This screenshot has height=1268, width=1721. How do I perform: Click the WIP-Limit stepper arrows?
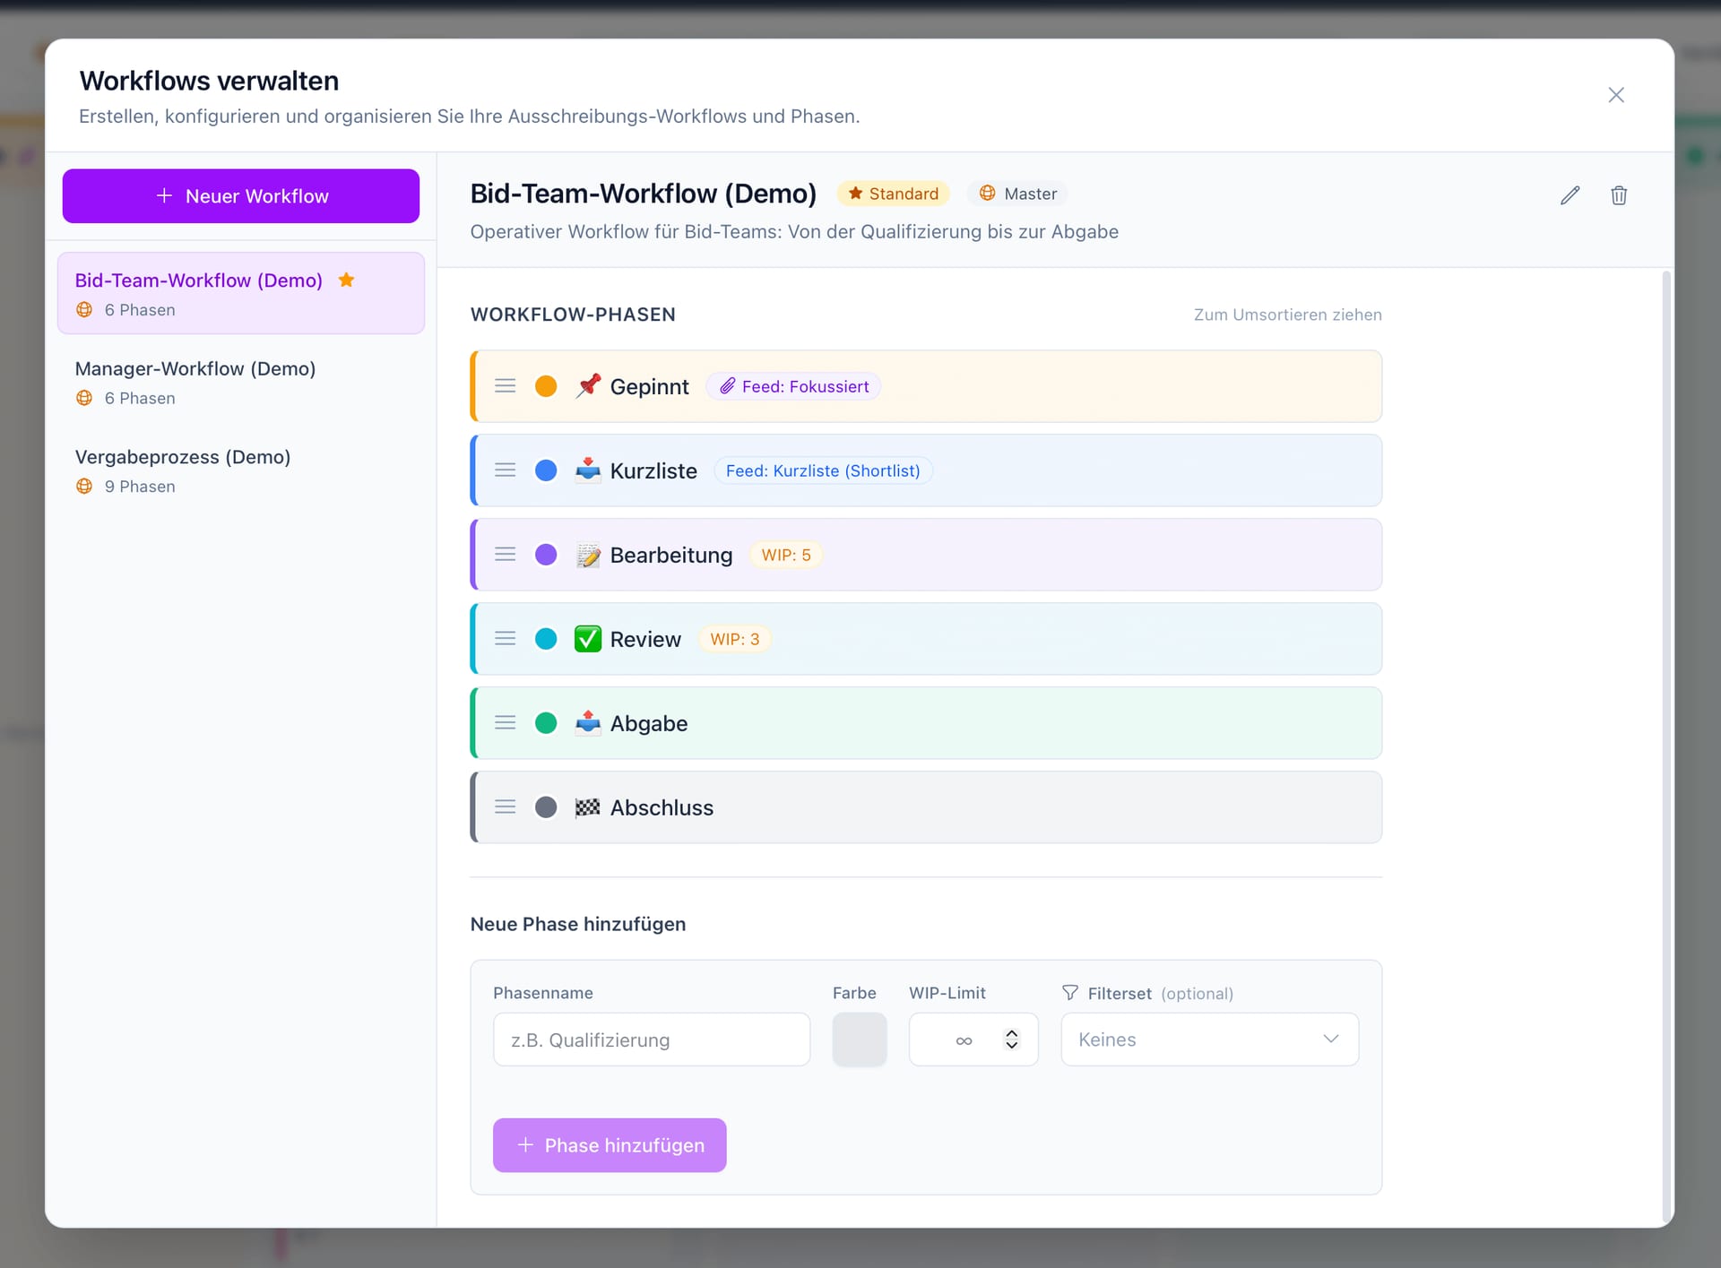tap(1012, 1039)
